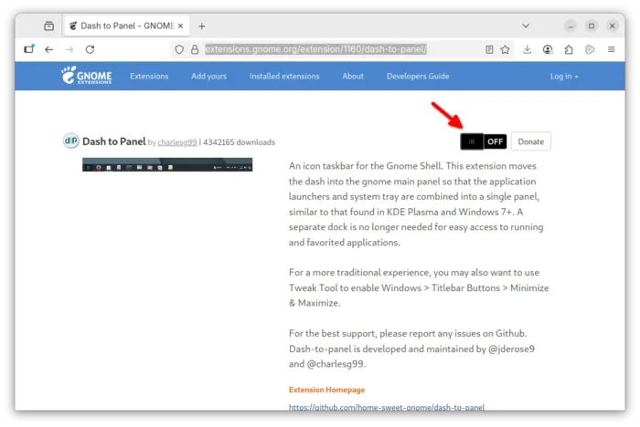Open a new browser tab
The image size is (640, 427).
tap(202, 26)
